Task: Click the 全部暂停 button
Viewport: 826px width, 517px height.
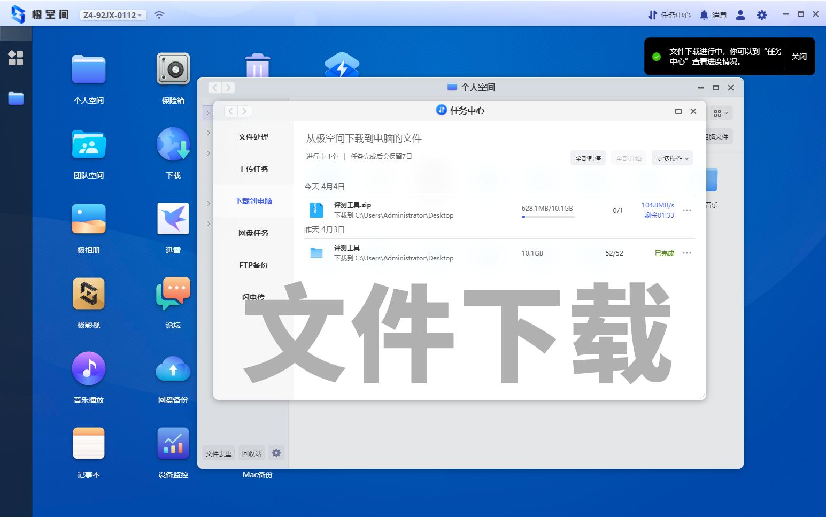Action: coord(588,158)
